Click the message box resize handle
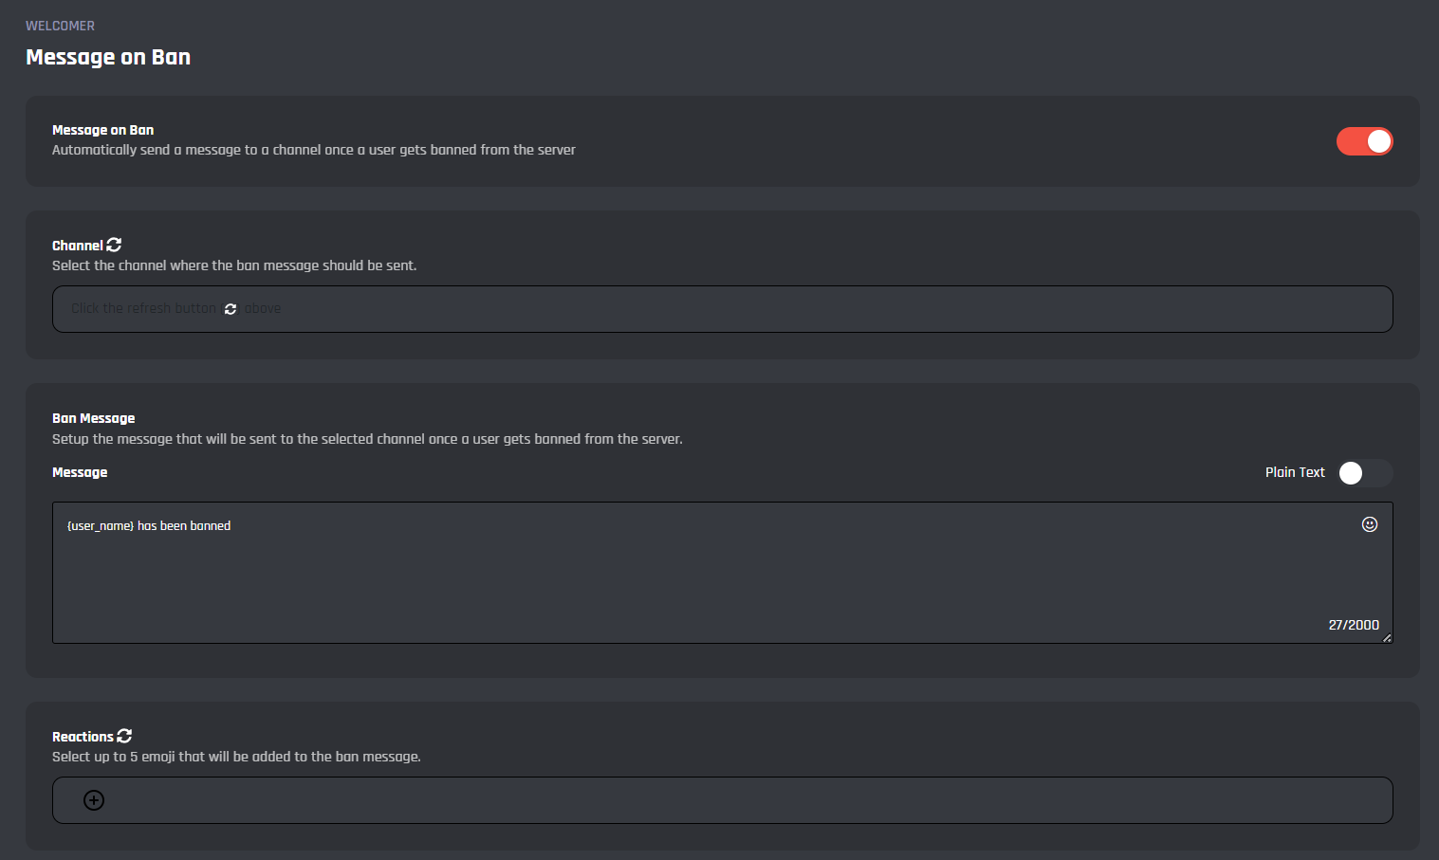Viewport: 1439px width, 860px height. pos(1387,638)
